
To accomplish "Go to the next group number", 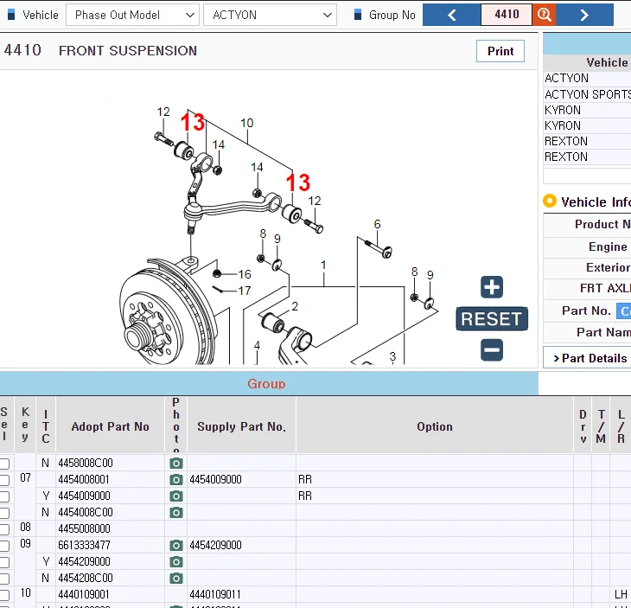I will click(584, 15).
